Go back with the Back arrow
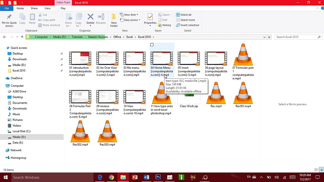 coord(5,37)
